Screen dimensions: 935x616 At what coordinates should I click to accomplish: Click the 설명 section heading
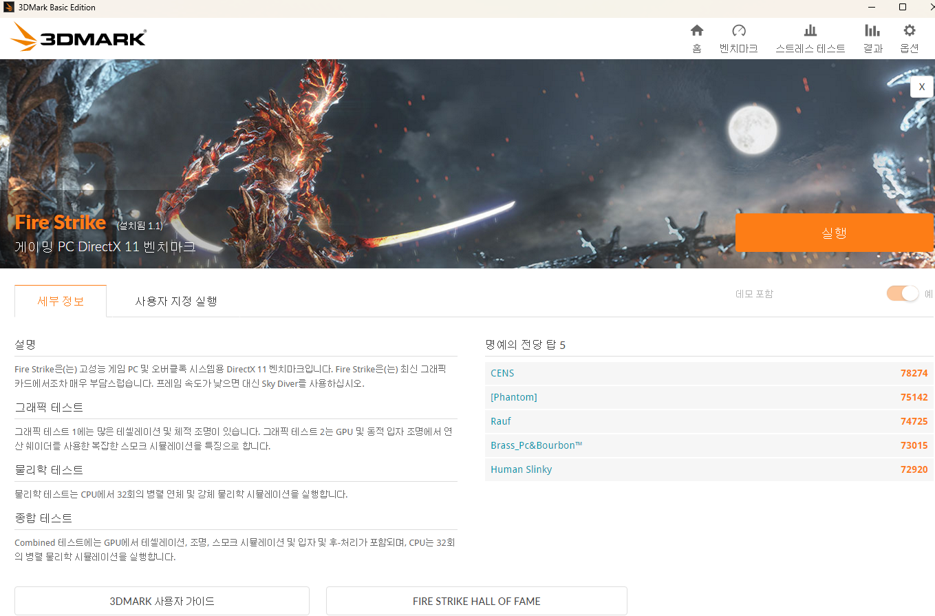25,344
